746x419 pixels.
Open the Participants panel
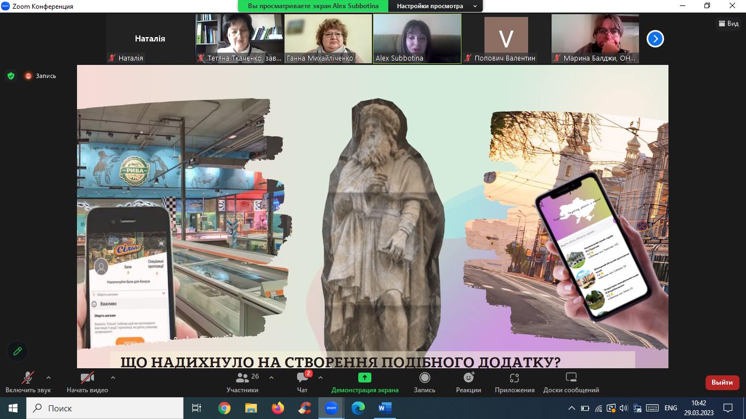(242, 382)
